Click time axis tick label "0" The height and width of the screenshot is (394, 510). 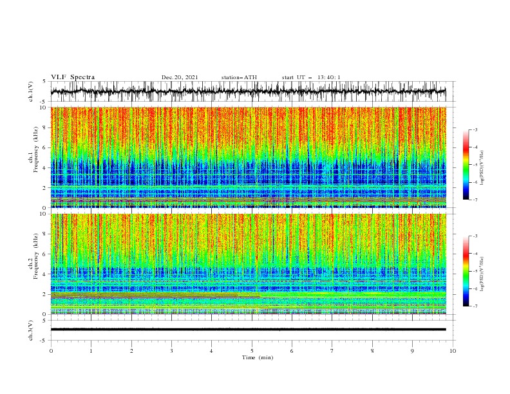[x=51, y=351]
